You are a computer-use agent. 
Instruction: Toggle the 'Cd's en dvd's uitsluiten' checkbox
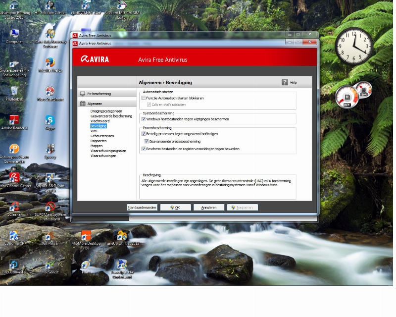click(149, 105)
